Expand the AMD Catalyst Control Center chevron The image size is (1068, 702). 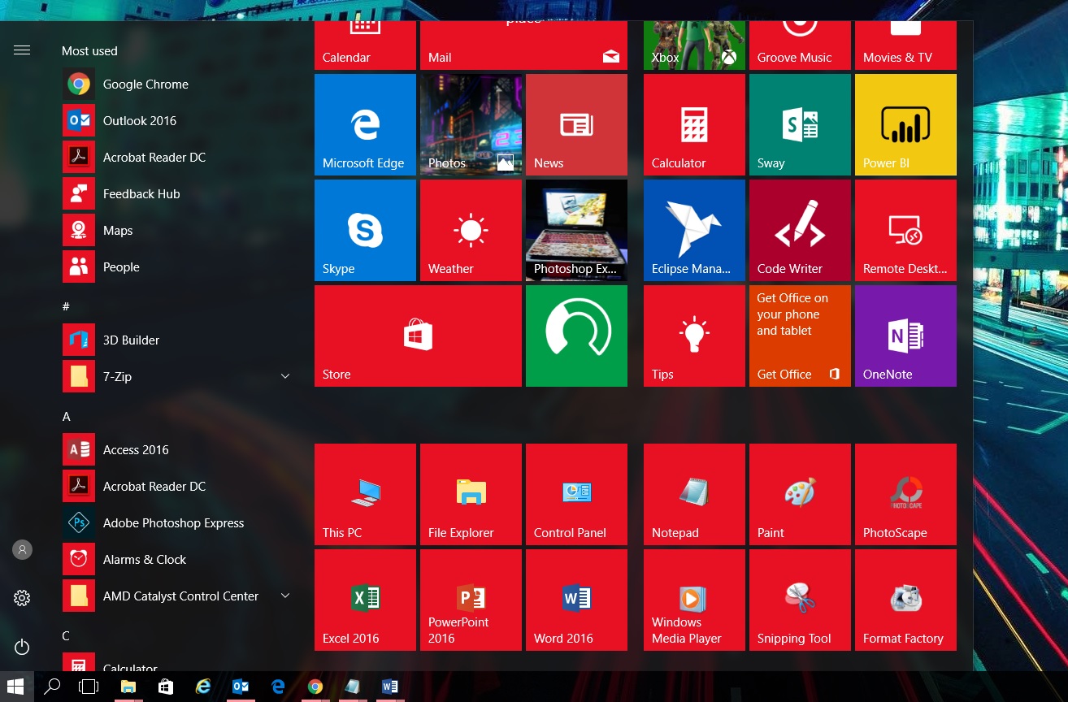[285, 596]
